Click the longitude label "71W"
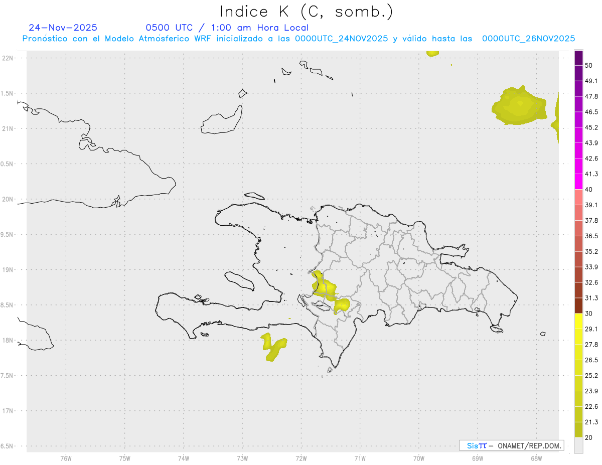 [x=360, y=458]
